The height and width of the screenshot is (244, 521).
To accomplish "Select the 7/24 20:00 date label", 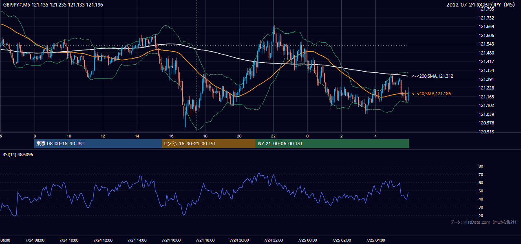I will [239, 240].
